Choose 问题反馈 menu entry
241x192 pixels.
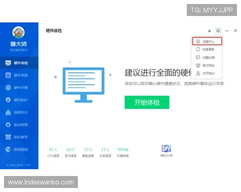click(207, 58)
